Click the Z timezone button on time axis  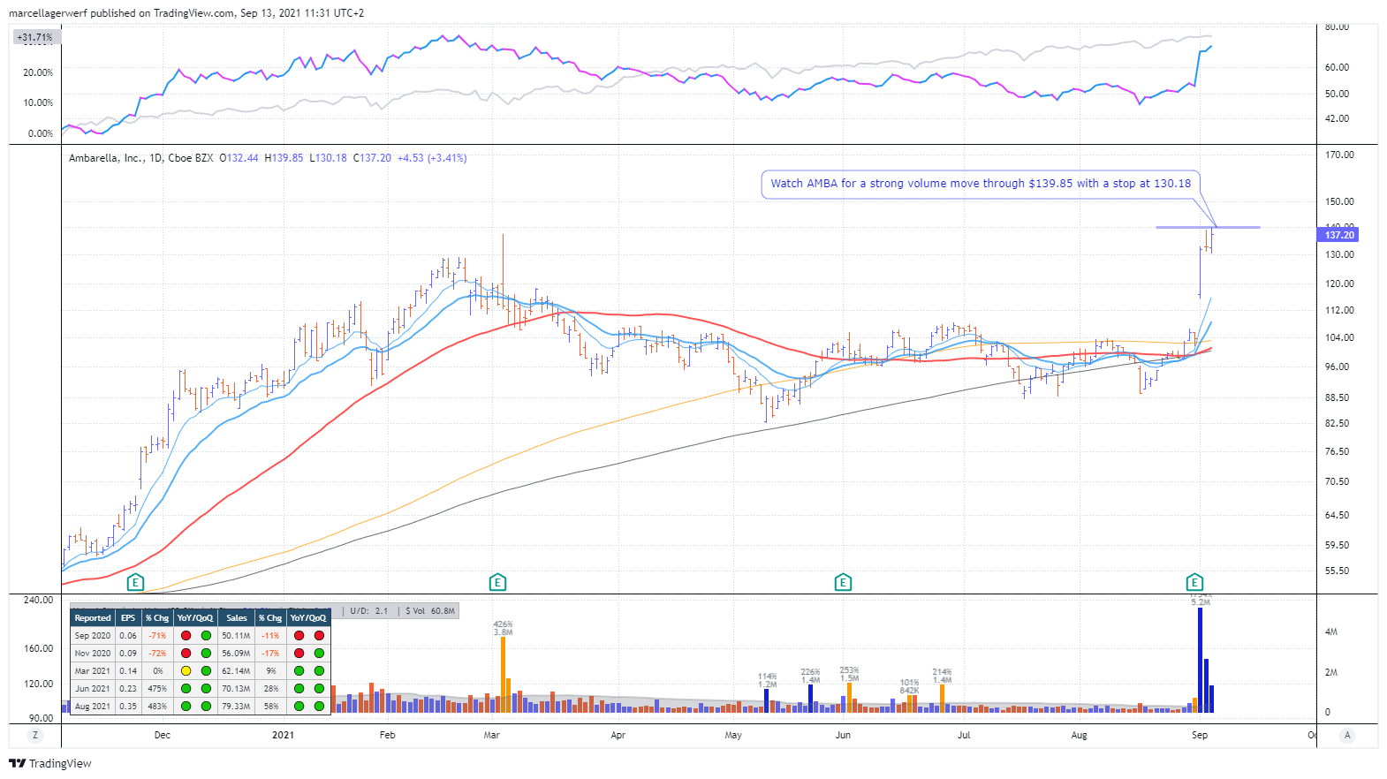pyautogui.click(x=35, y=735)
